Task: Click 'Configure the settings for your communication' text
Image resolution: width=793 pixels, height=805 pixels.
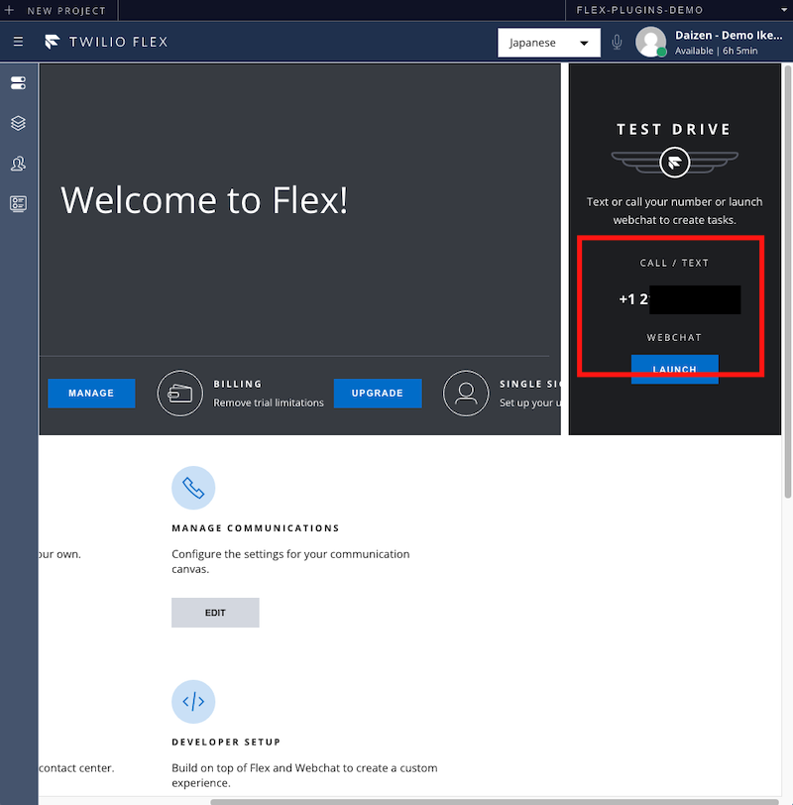Action: 290,554
